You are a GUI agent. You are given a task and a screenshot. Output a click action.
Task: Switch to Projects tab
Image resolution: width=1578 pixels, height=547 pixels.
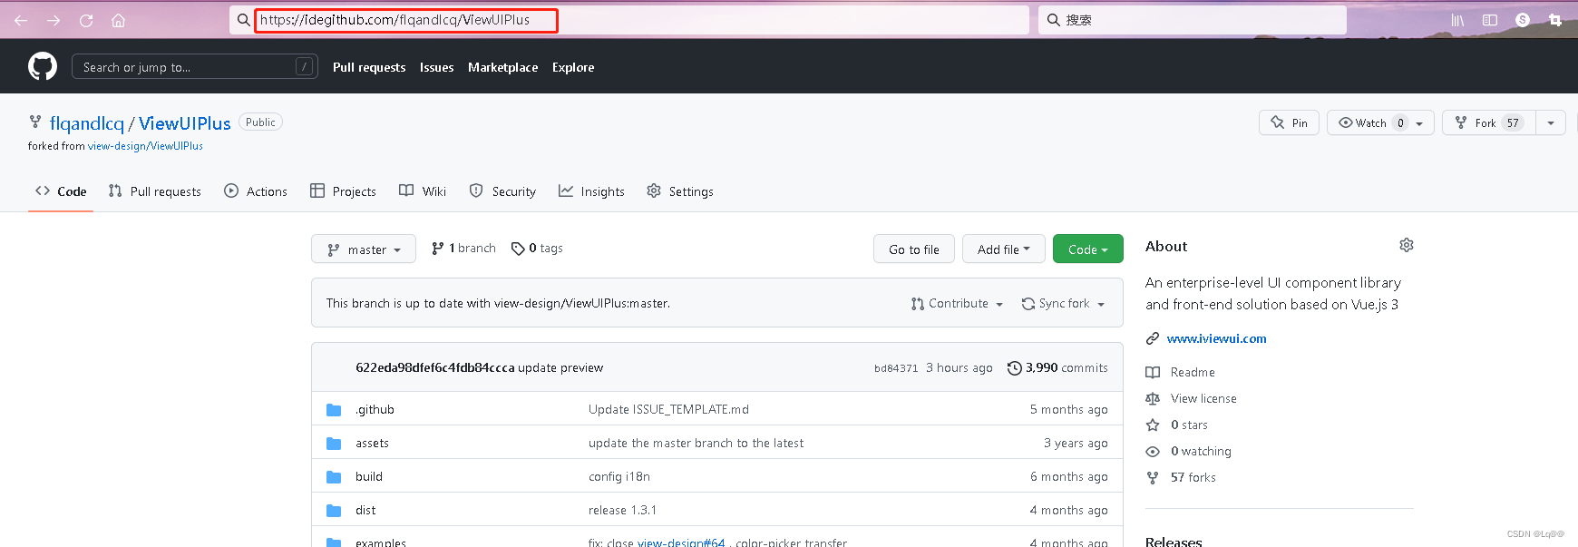coord(343,191)
